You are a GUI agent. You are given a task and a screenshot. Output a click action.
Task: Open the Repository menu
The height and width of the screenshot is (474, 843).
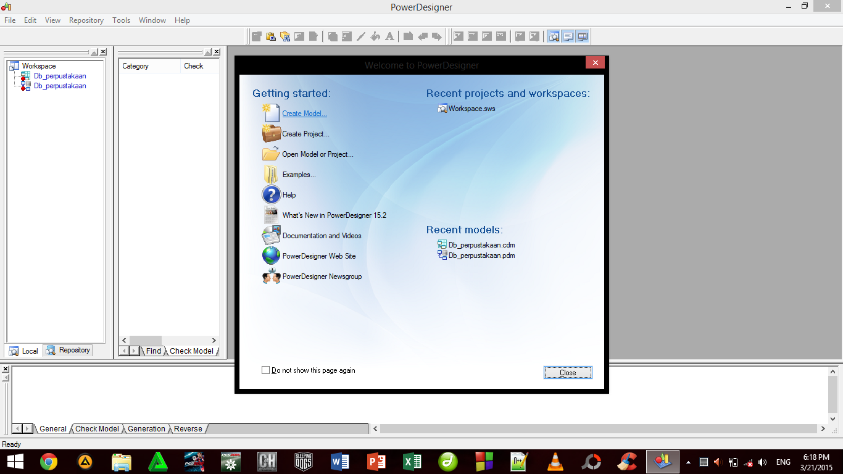pyautogui.click(x=86, y=20)
